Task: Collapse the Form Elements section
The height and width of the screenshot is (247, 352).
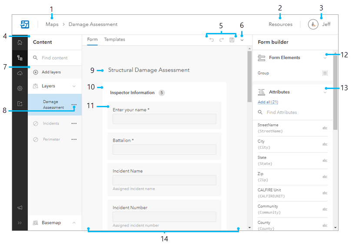Action: [325, 58]
